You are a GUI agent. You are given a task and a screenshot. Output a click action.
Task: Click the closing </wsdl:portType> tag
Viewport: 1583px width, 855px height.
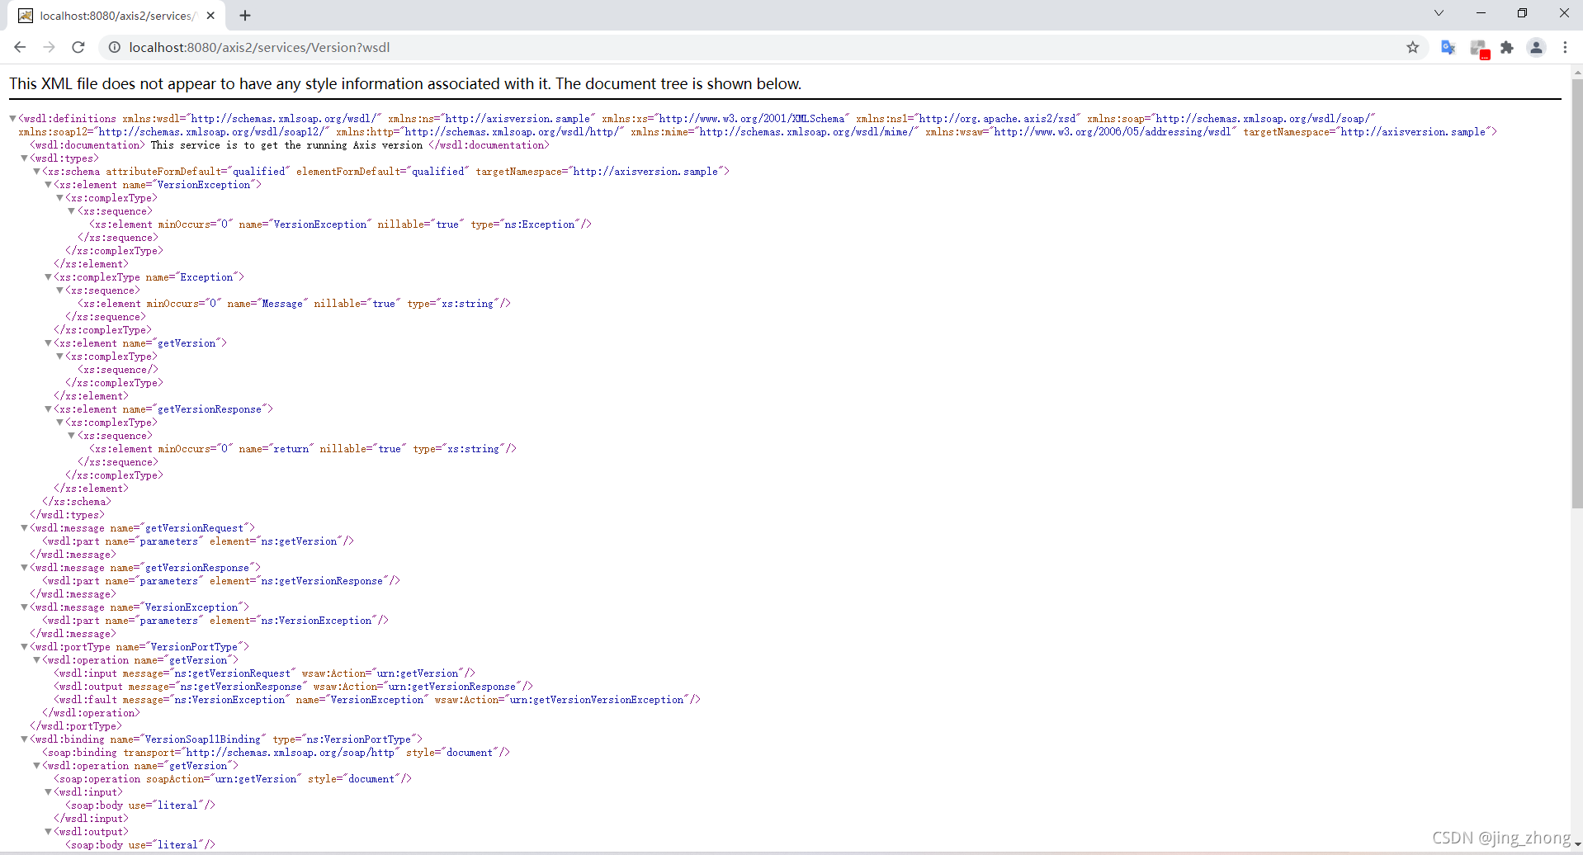[76, 726]
